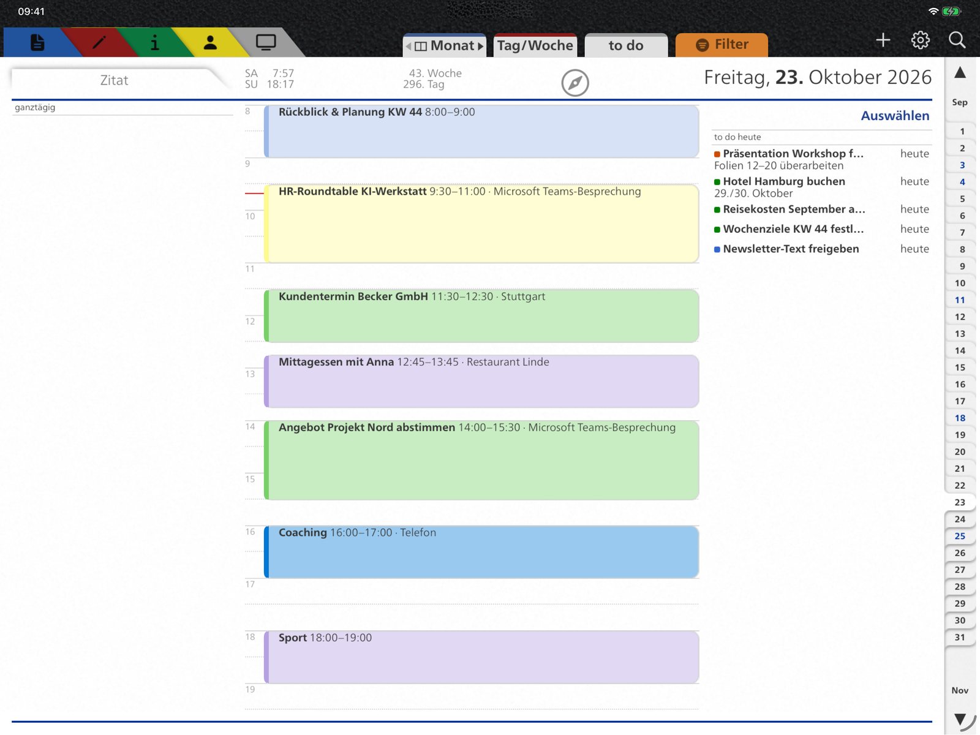This screenshot has height=735, width=980.
Task: Switch to the Tag/Woche tab
Action: coord(535,45)
